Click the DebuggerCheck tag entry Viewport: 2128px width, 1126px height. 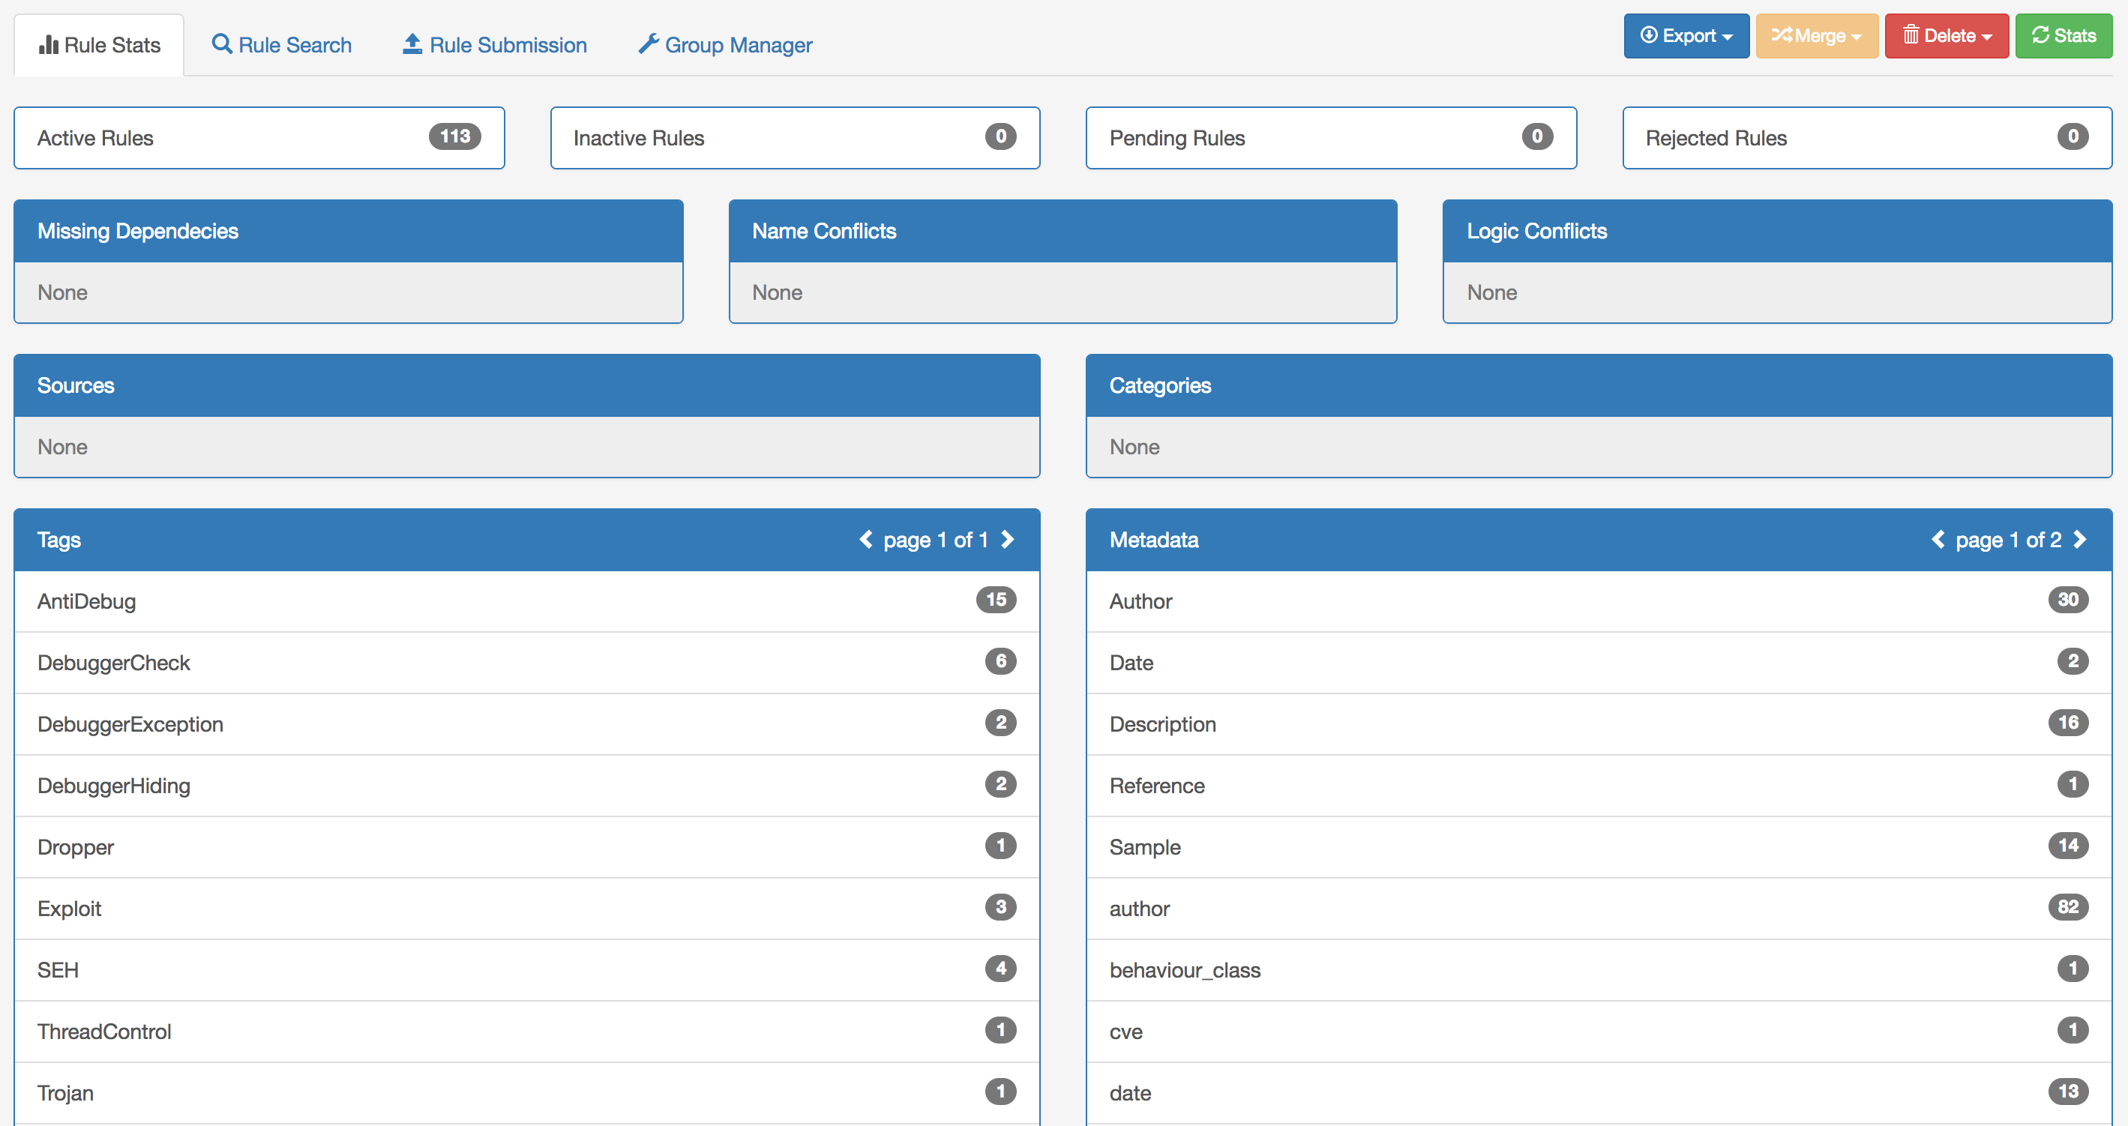[x=526, y=663]
